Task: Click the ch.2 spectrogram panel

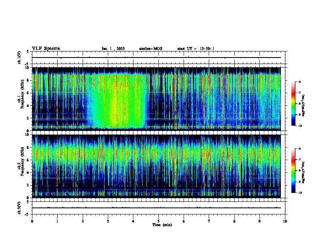Action: click(x=156, y=166)
